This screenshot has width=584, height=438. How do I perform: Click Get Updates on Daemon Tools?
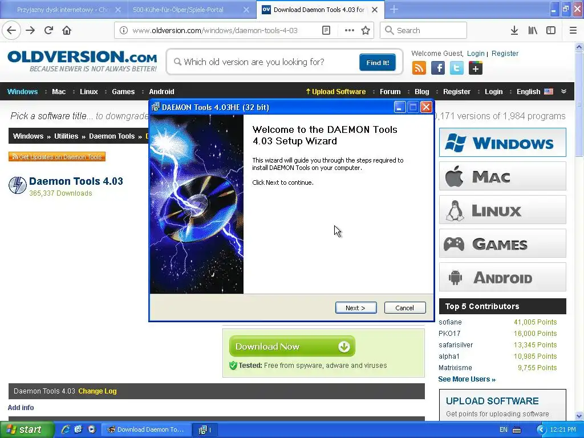[x=57, y=157]
